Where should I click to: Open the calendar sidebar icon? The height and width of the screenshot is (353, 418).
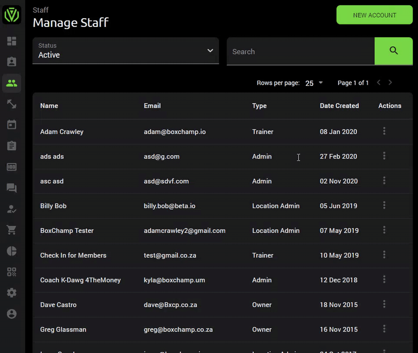coord(12,125)
